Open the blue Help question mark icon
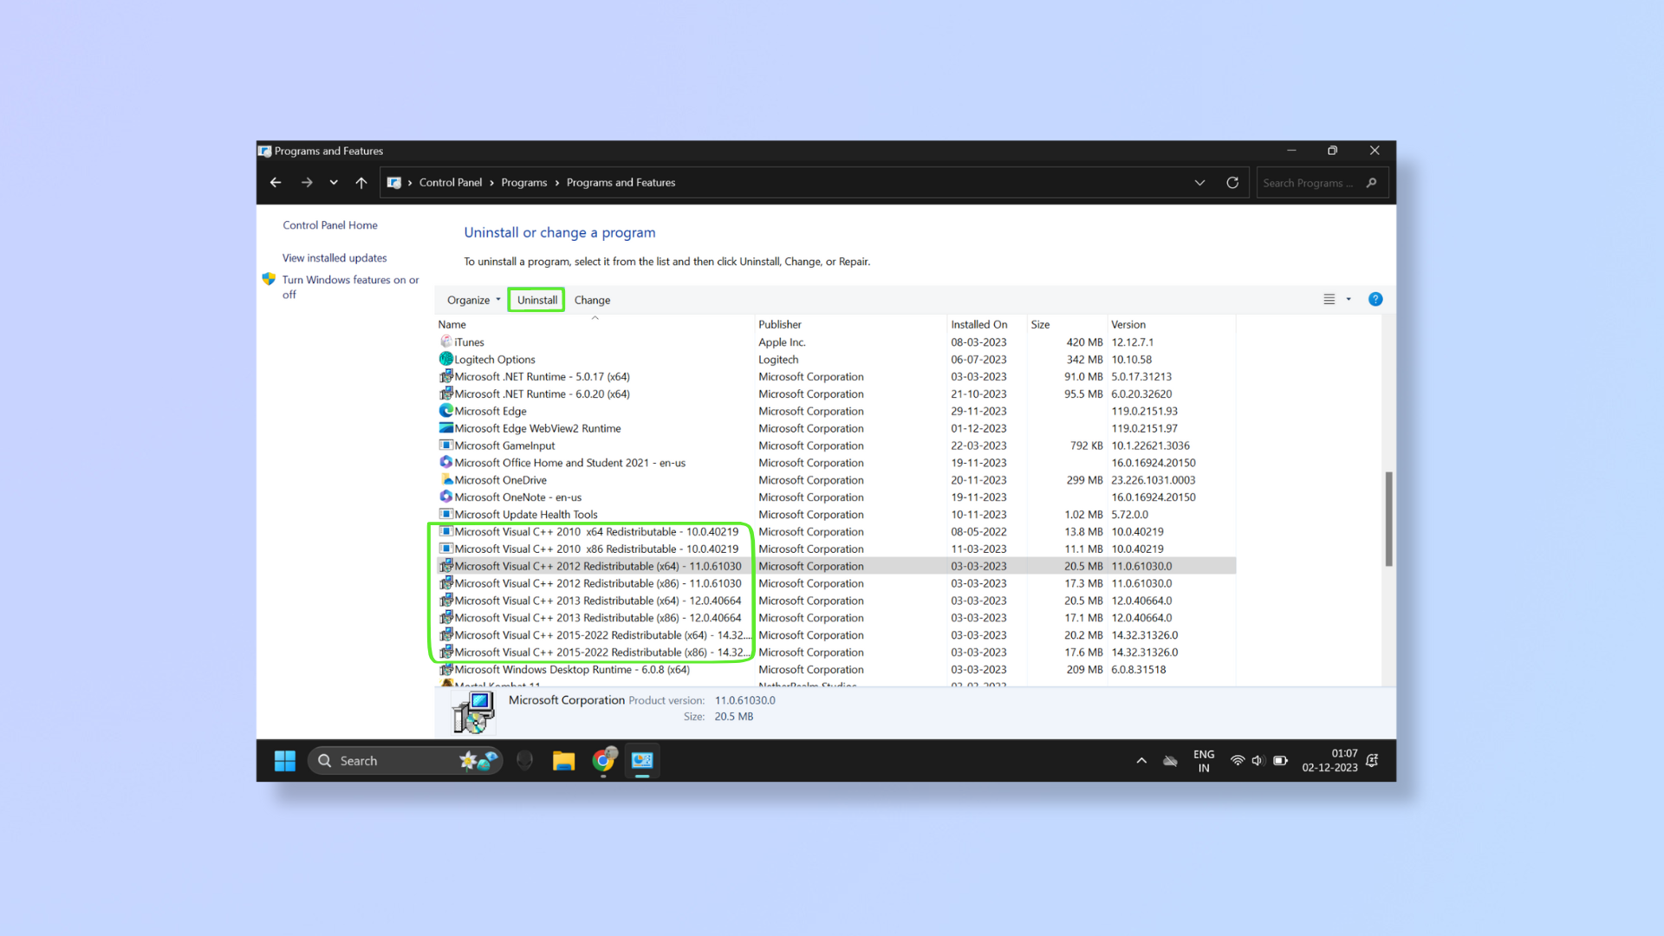This screenshot has height=936, width=1664. coord(1375,299)
